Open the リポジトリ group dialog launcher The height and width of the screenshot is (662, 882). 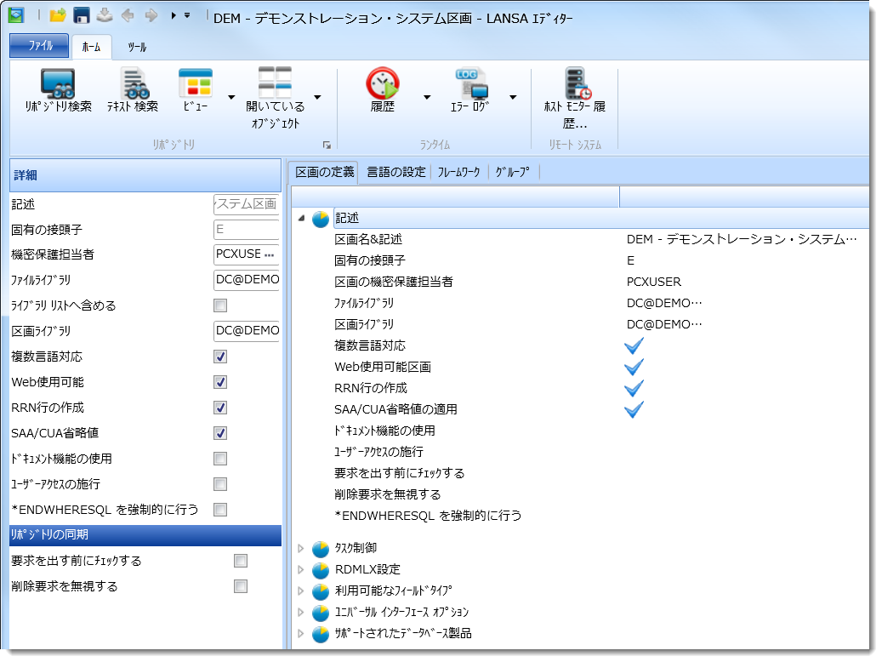point(327,146)
